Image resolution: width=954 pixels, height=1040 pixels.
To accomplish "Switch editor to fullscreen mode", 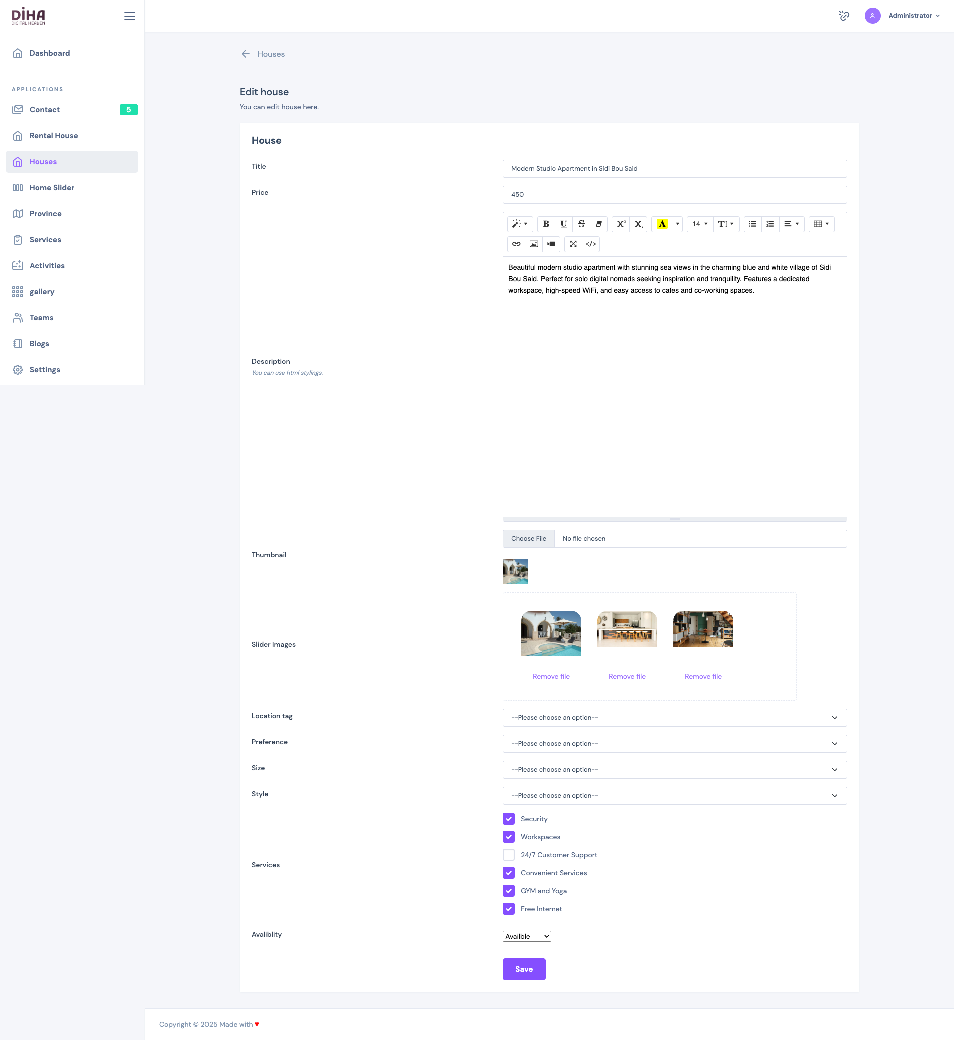I will pos(573,244).
